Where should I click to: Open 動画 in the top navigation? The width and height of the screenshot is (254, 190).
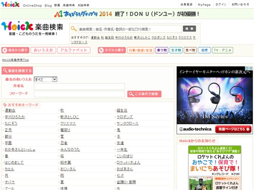click(x=57, y=5)
